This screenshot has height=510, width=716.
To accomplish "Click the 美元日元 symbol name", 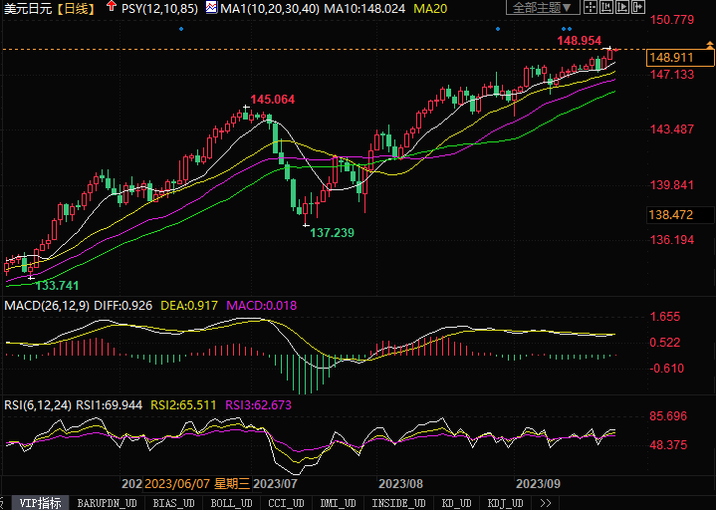I will point(28,9).
